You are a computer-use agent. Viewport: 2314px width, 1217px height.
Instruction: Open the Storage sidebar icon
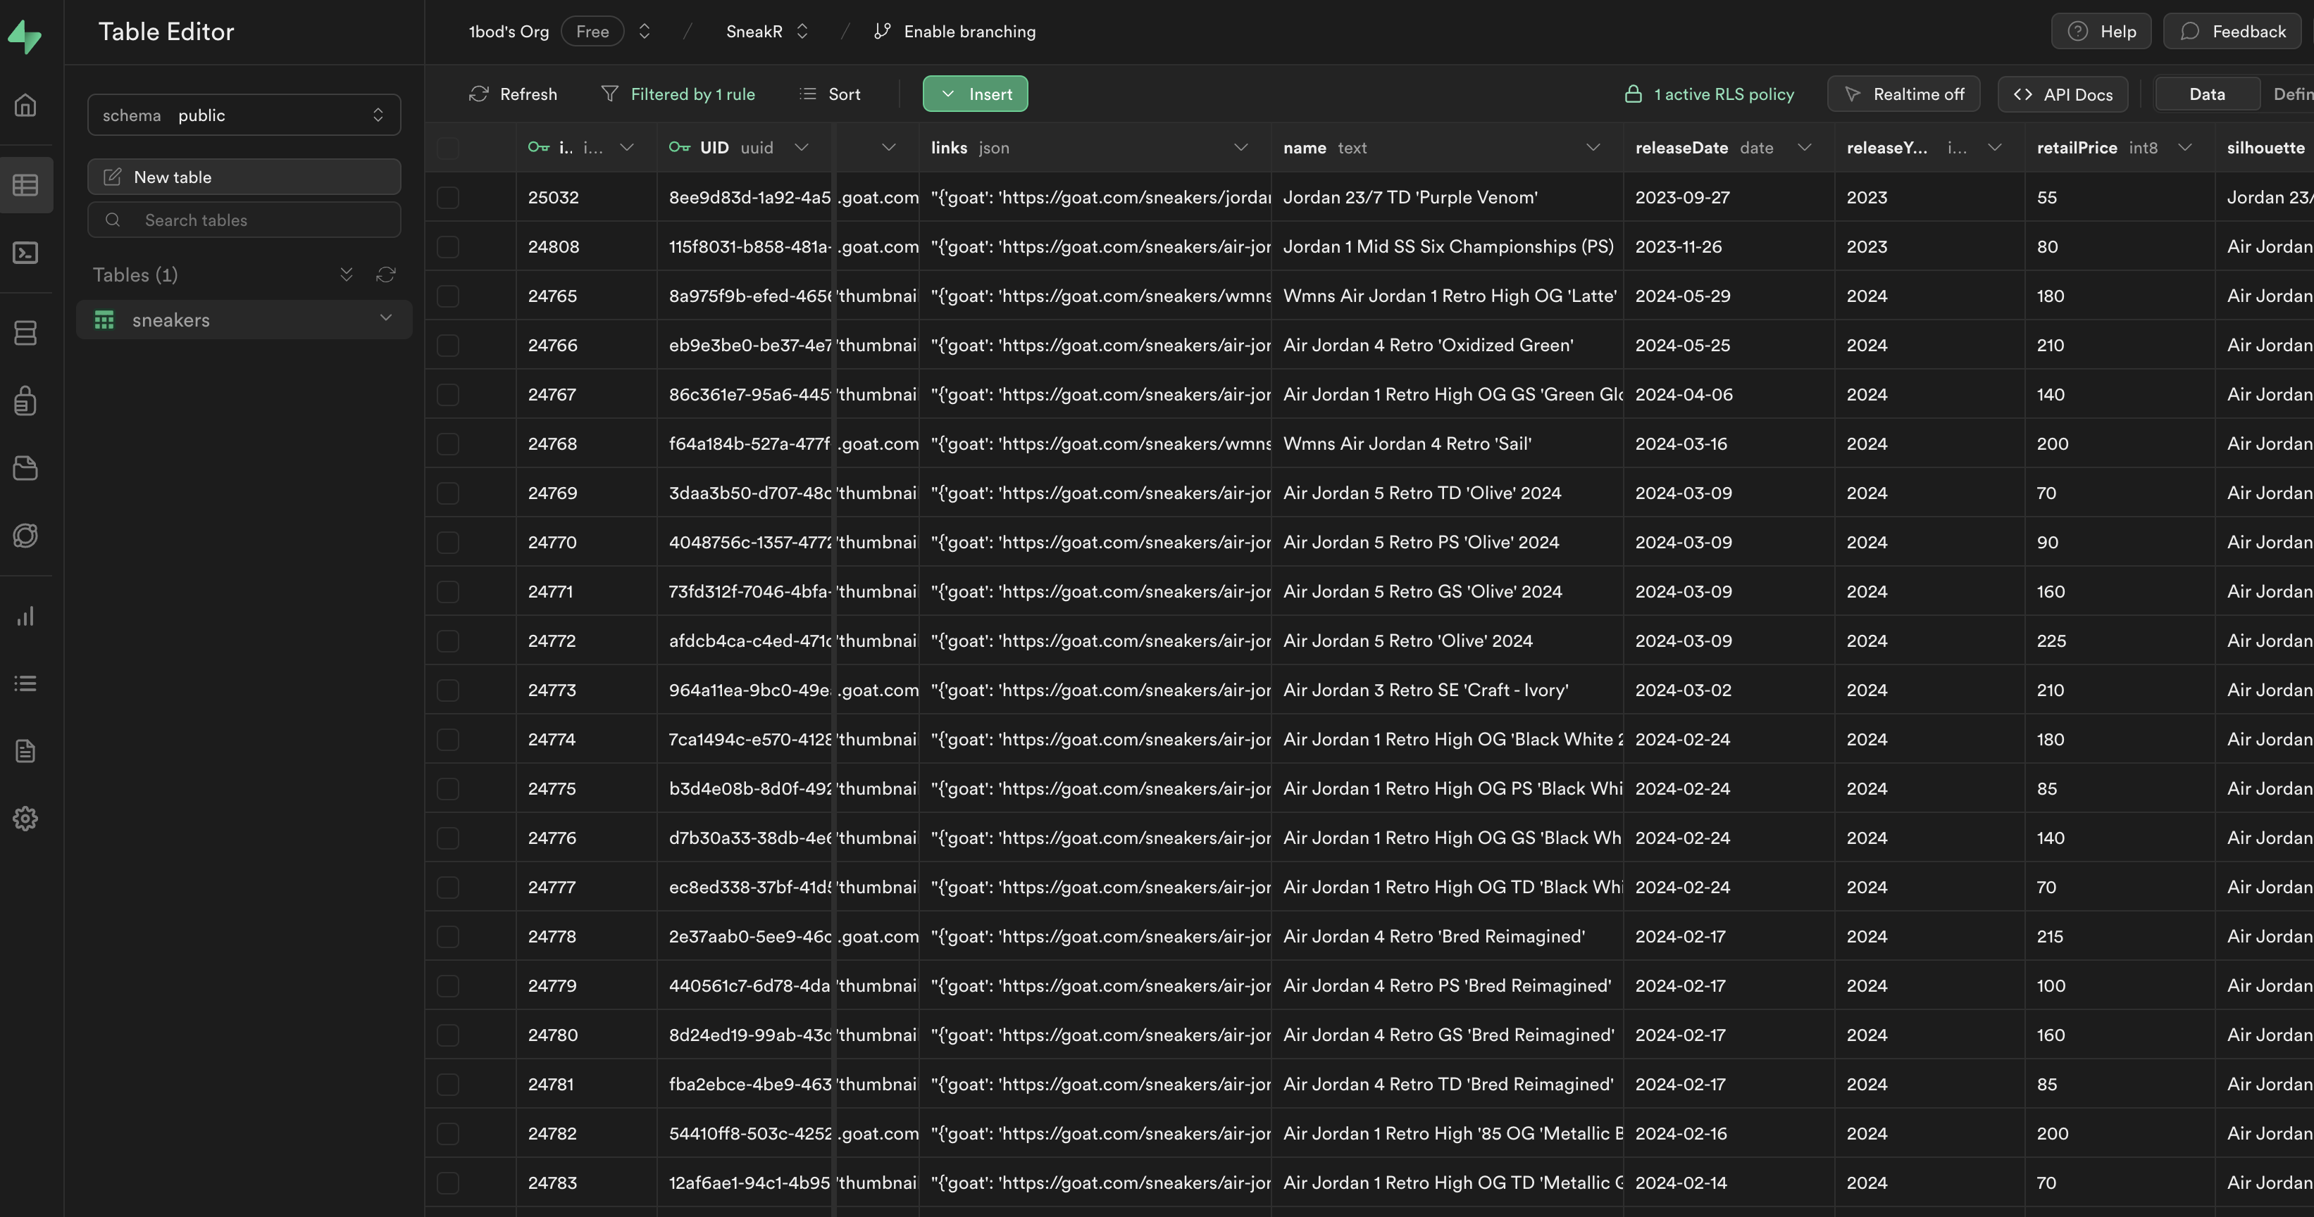click(25, 467)
